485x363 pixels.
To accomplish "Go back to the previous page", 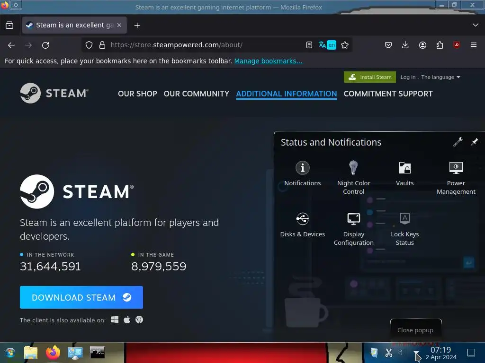I will [11, 45].
